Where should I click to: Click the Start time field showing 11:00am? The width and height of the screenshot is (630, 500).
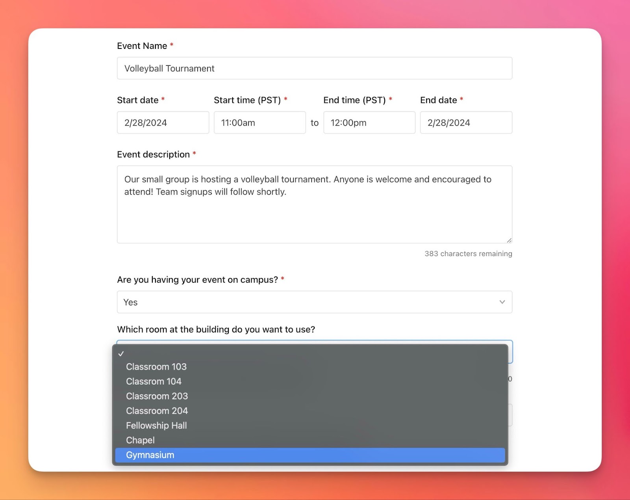(259, 123)
